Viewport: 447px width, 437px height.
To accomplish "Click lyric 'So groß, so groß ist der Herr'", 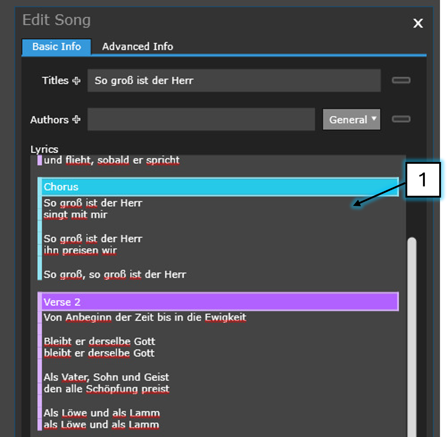I will pyautogui.click(x=115, y=275).
